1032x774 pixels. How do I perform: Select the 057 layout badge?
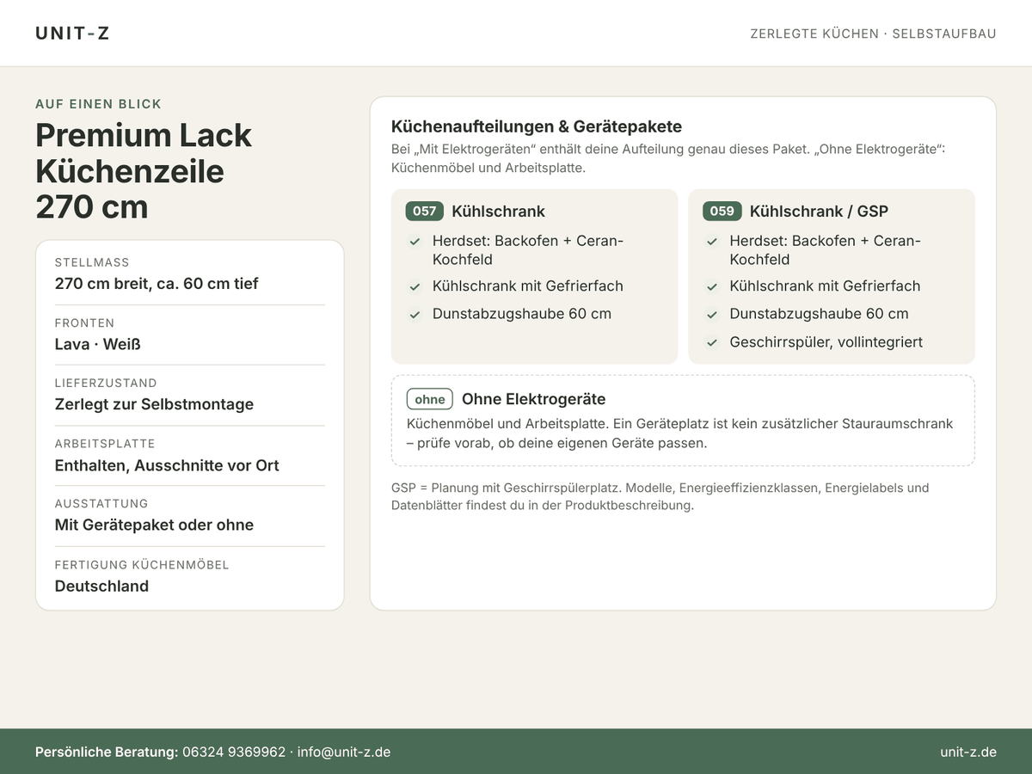(425, 212)
